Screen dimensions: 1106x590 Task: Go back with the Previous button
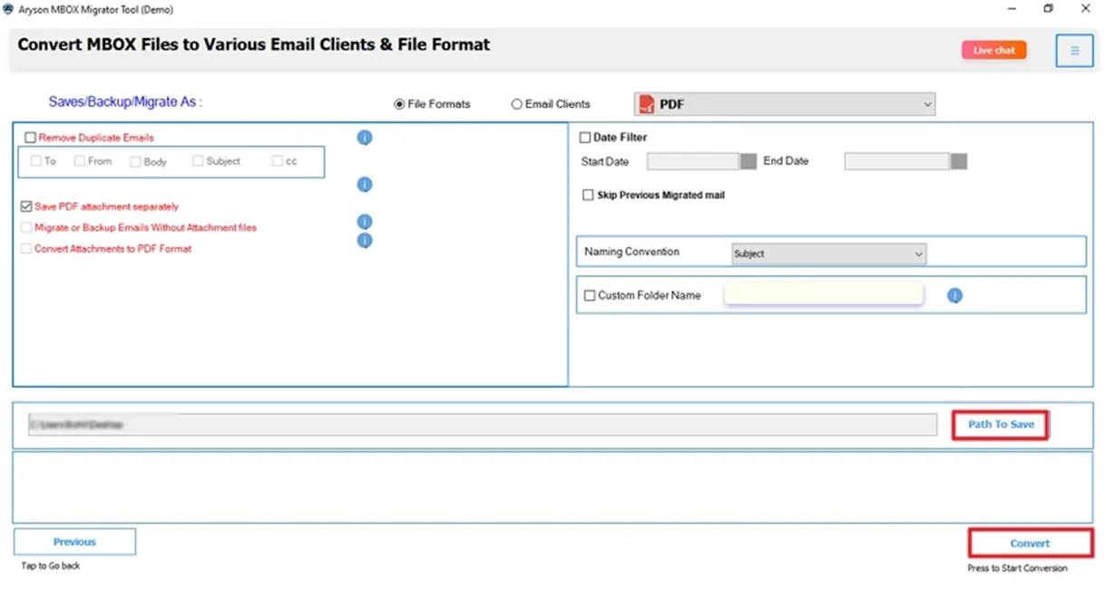coord(74,542)
